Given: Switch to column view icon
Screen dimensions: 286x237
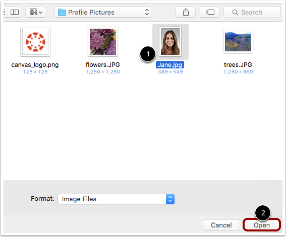Looking at the screenshot, I should (x=15, y=12).
